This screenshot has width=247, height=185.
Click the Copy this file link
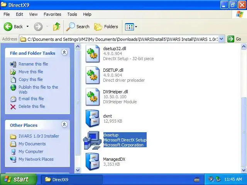click(30, 79)
